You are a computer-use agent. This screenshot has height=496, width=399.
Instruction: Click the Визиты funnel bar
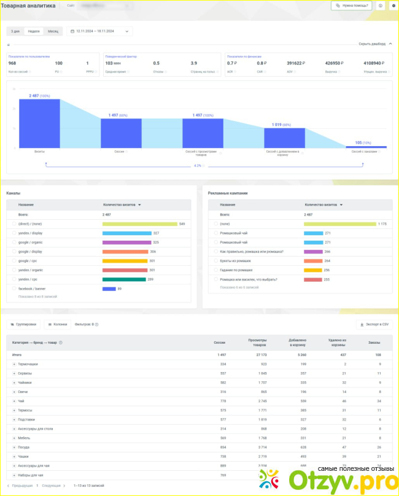tap(39, 123)
